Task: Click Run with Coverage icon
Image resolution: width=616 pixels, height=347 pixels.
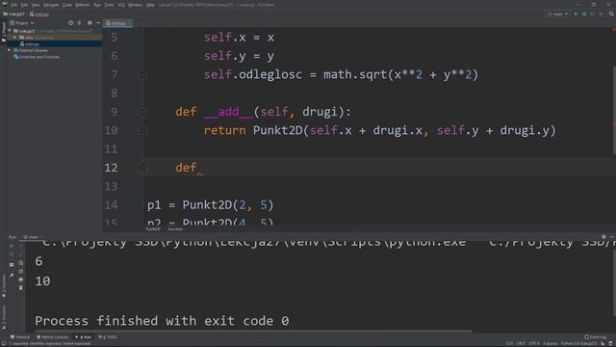Action: [x=593, y=14]
